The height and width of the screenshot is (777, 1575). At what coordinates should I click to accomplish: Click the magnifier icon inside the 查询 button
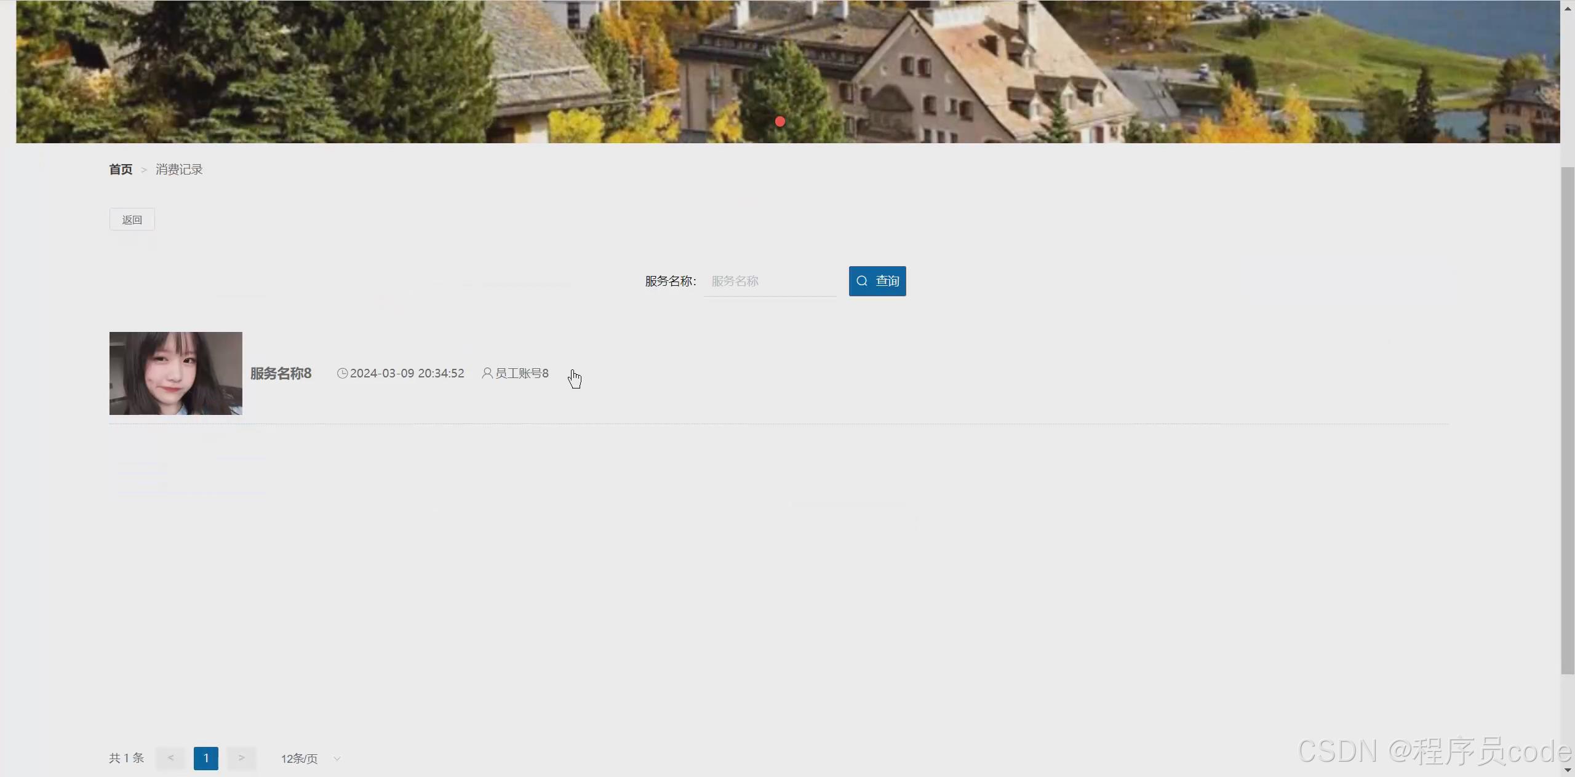pos(863,281)
